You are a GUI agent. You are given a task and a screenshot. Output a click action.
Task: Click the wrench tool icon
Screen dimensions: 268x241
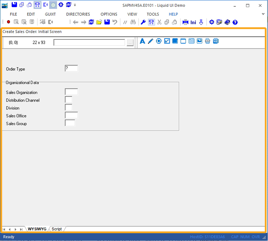(143, 22)
